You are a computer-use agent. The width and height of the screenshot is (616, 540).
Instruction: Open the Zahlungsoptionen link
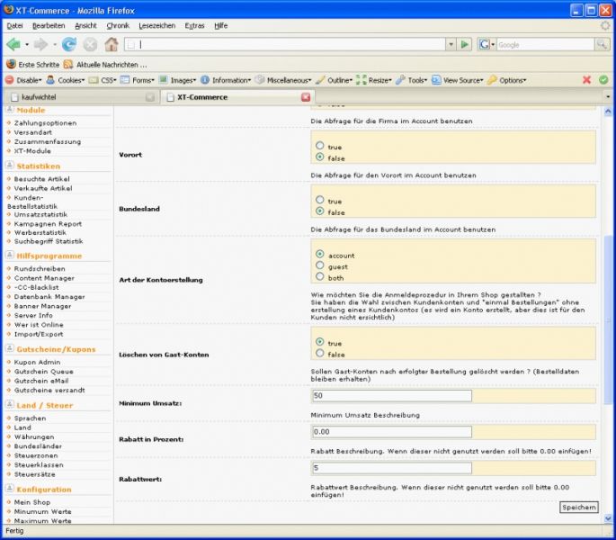45,122
